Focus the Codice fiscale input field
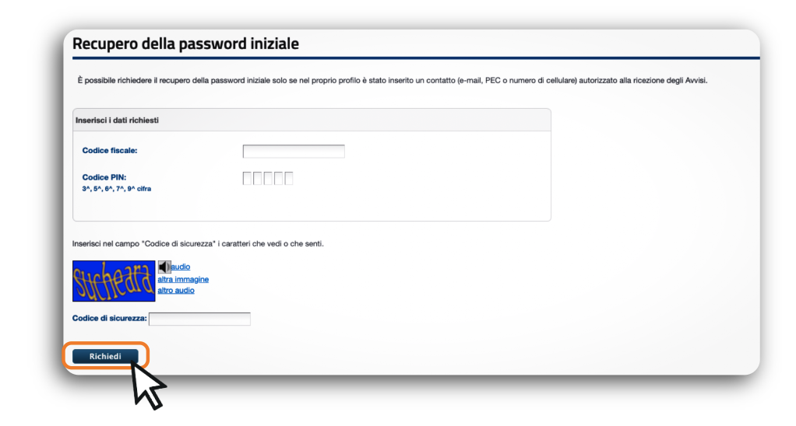Screen dimensions: 796x426 coord(294,151)
